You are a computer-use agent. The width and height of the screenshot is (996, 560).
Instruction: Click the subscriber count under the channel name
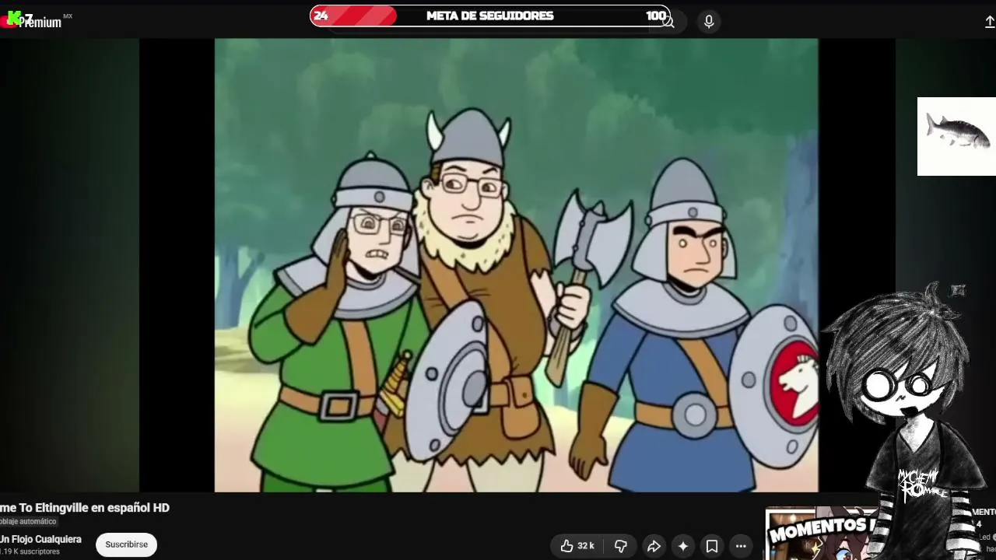pos(30,551)
